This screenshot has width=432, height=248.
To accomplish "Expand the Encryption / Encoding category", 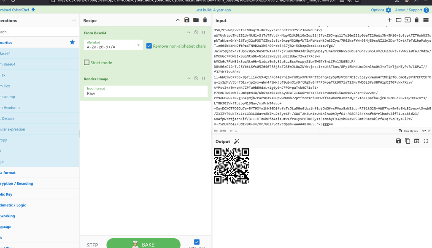I will pos(16,183).
